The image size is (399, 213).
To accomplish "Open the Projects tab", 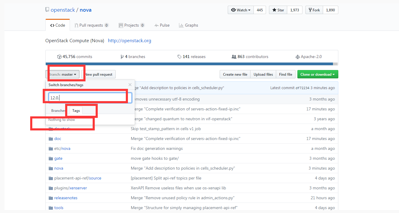I will [132, 25].
